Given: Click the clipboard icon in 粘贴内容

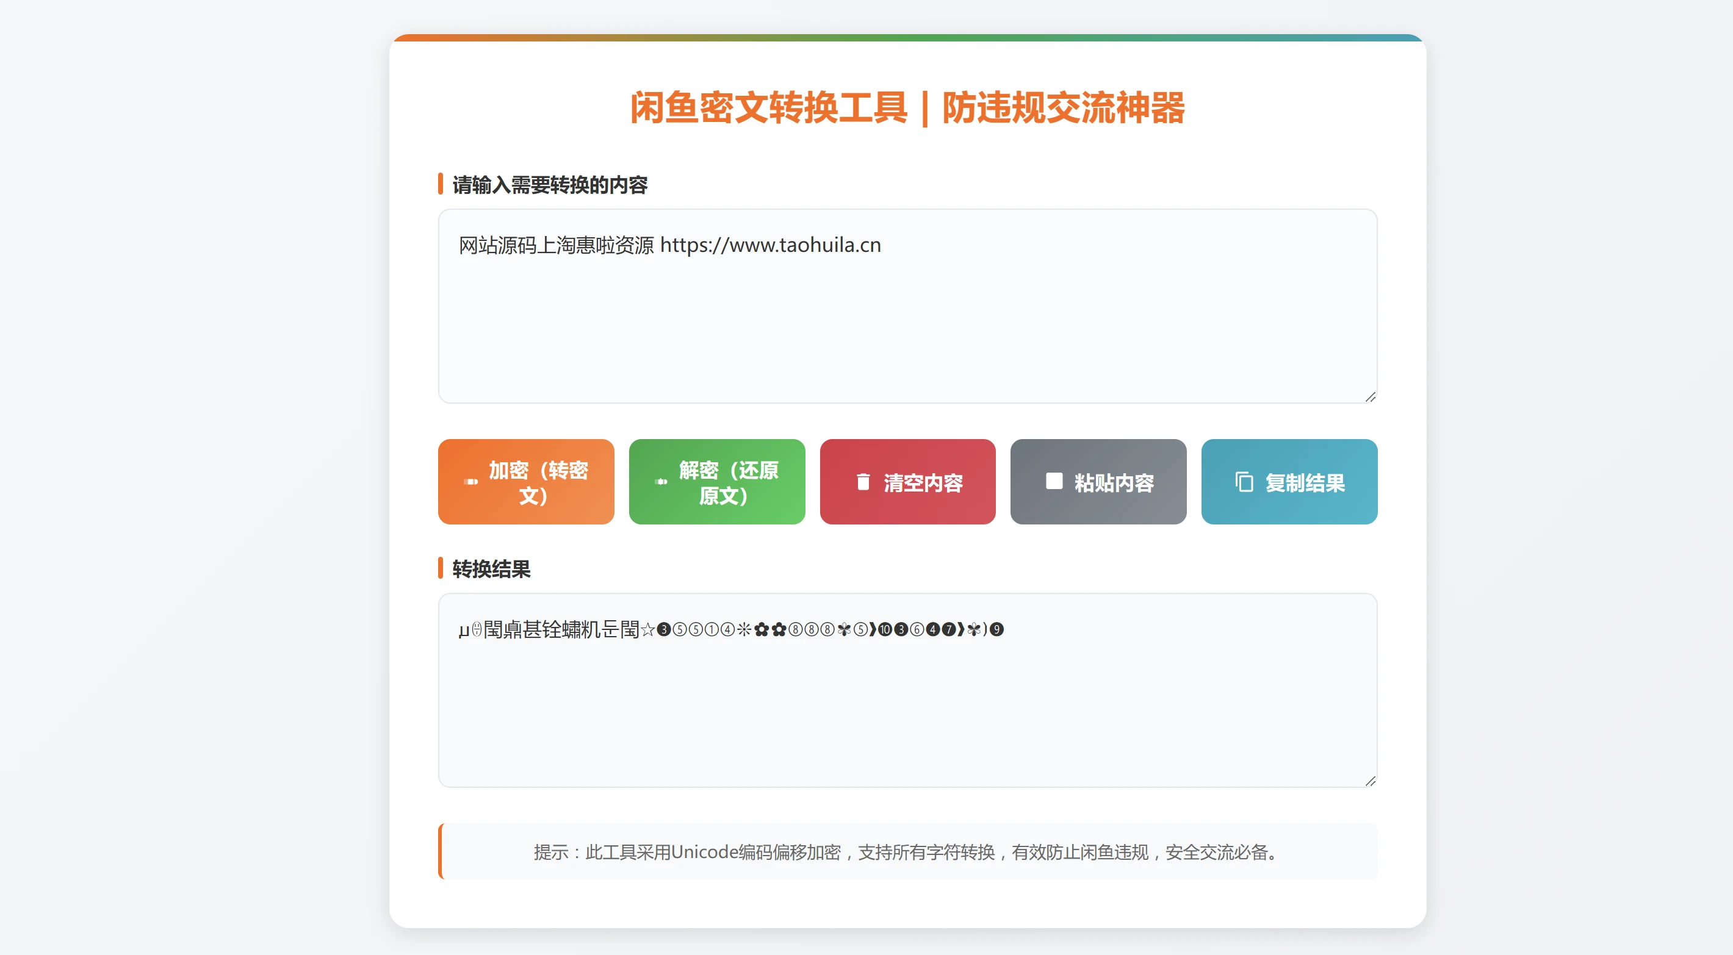Looking at the screenshot, I should [x=1054, y=482].
